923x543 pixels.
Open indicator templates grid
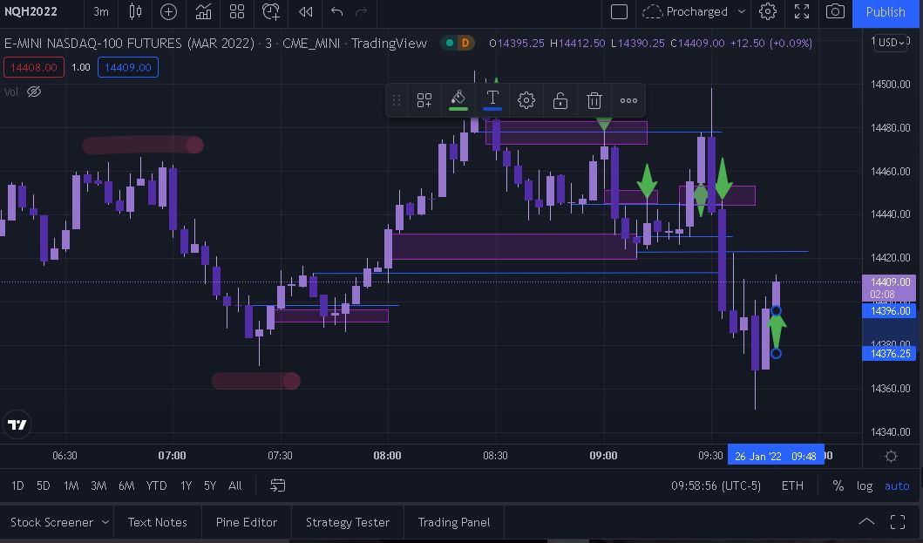coord(237,12)
